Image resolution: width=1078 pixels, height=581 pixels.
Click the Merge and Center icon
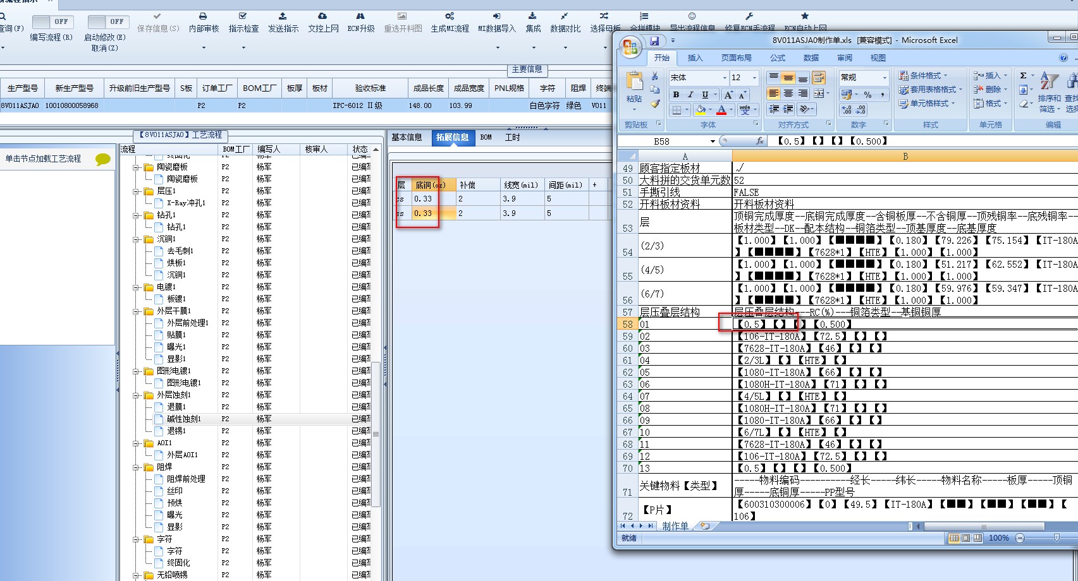[x=819, y=93]
